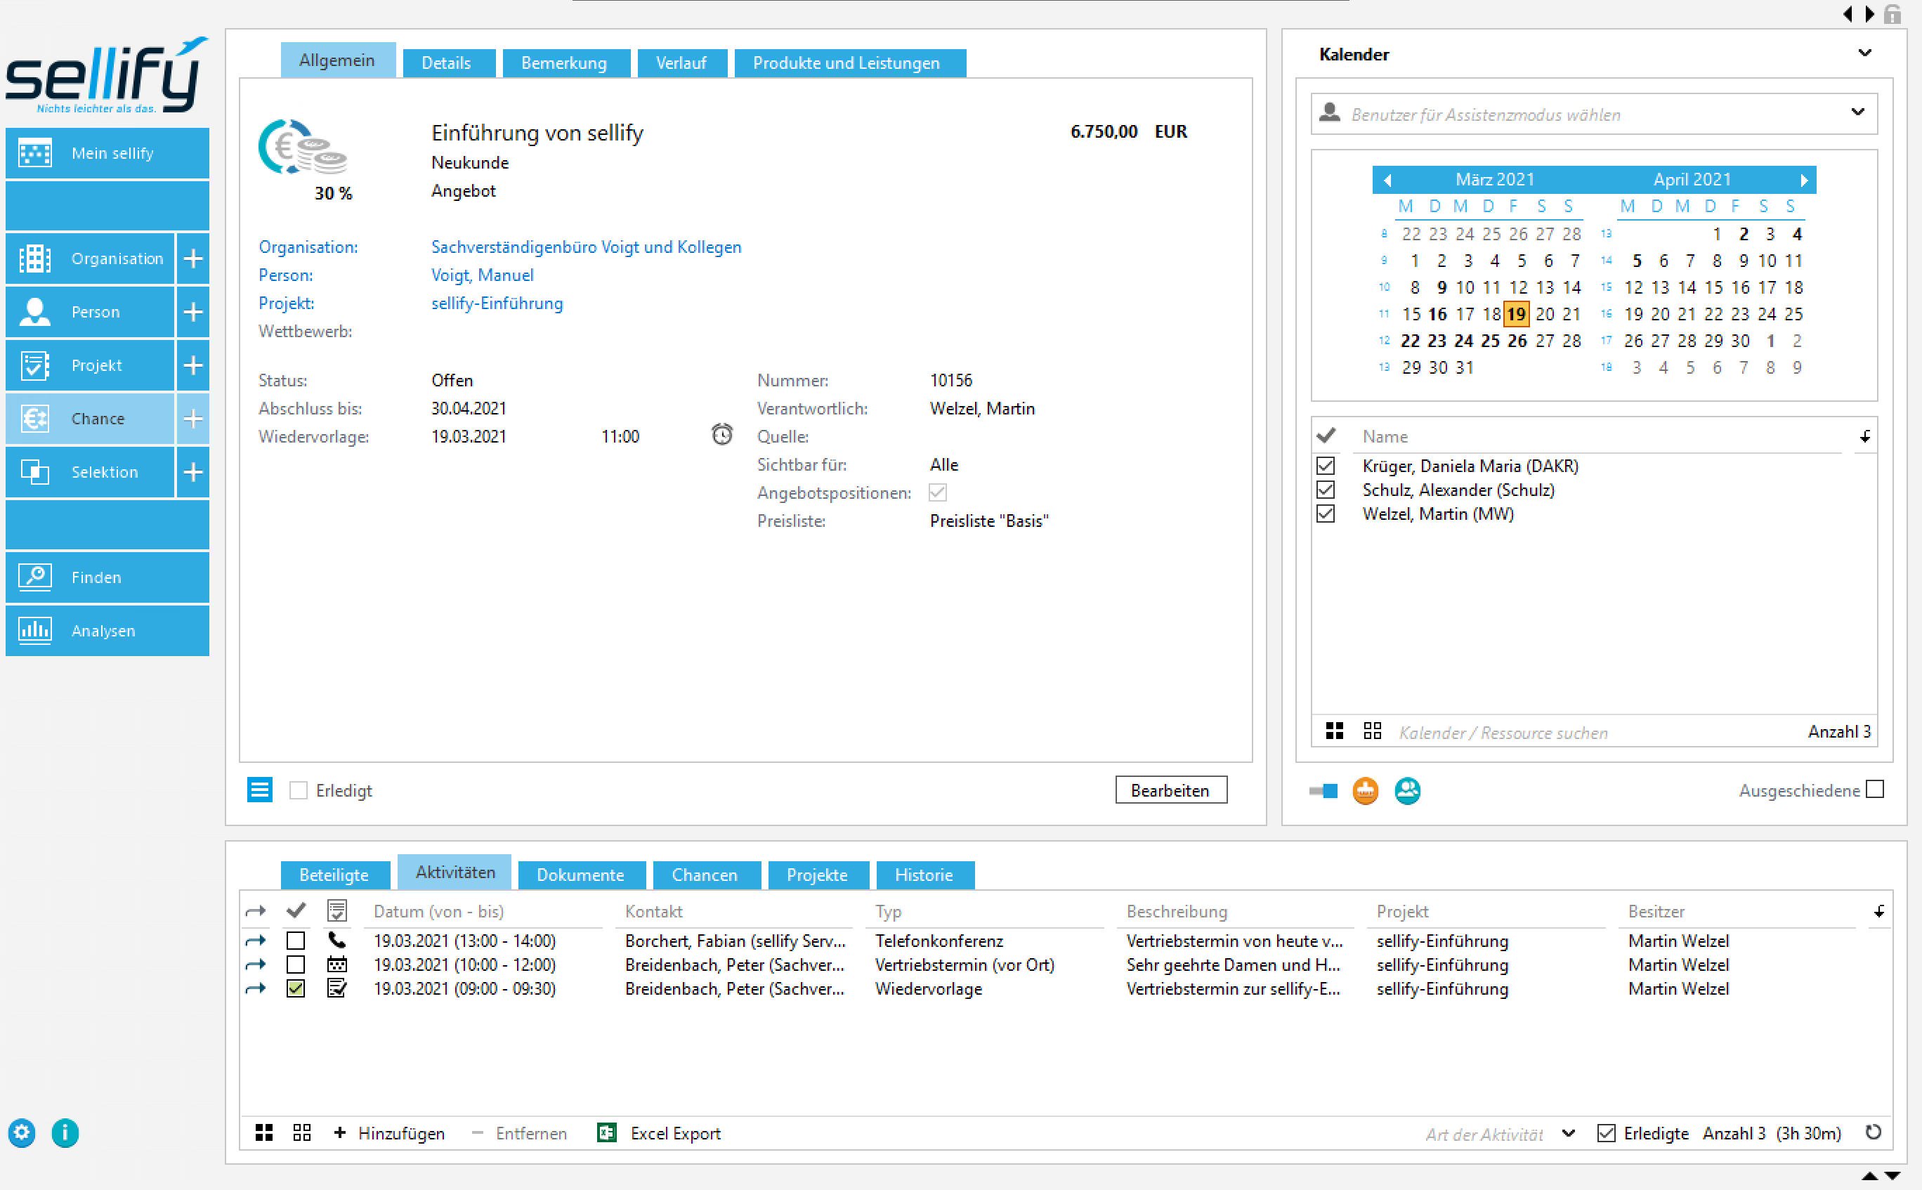This screenshot has width=1922, height=1190.
Task: Uncheck Krüger, Daniela Maria calendar checkbox
Action: click(x=1326, y=466)
